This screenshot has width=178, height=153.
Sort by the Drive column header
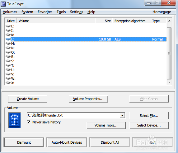[x=11, y=21]
